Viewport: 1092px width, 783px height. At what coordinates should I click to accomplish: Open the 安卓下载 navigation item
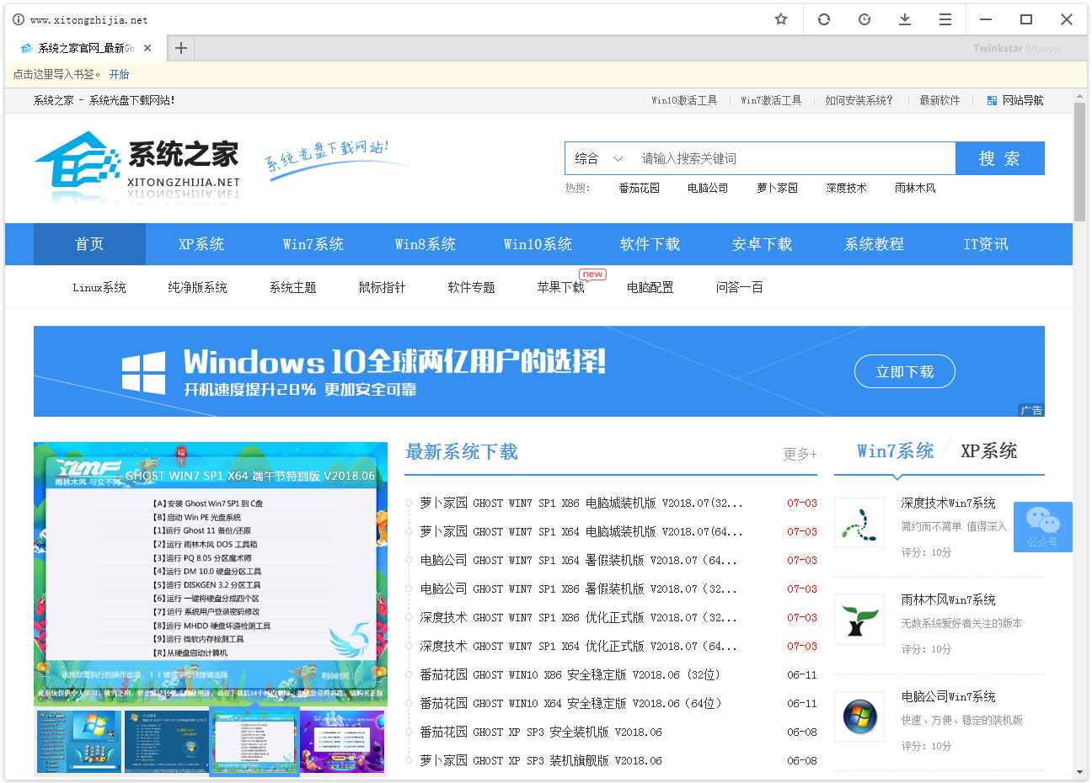(x=762, y=244)
